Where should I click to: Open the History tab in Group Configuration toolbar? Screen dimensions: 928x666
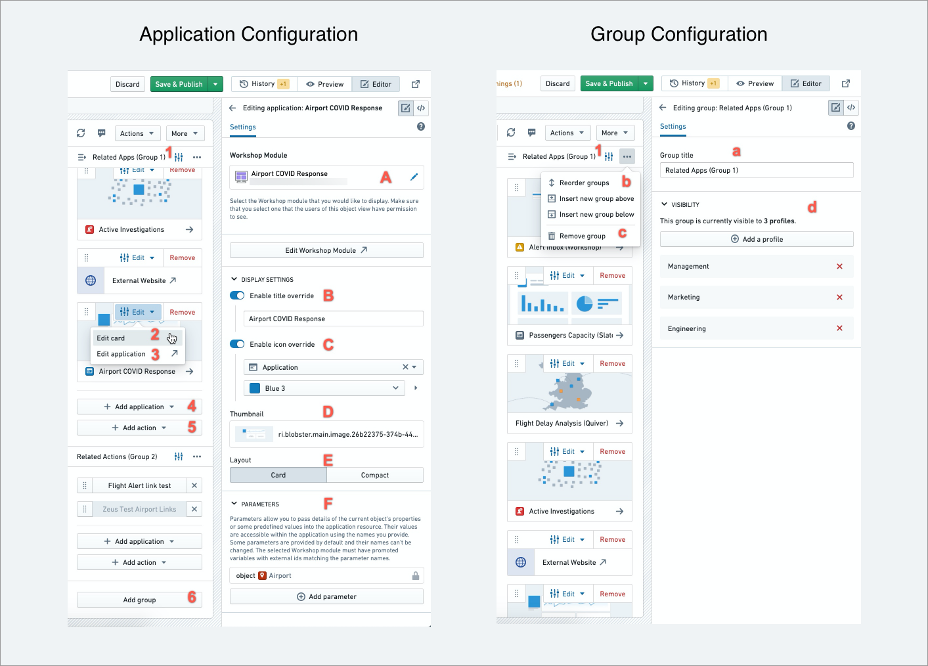tap(695, 83)
